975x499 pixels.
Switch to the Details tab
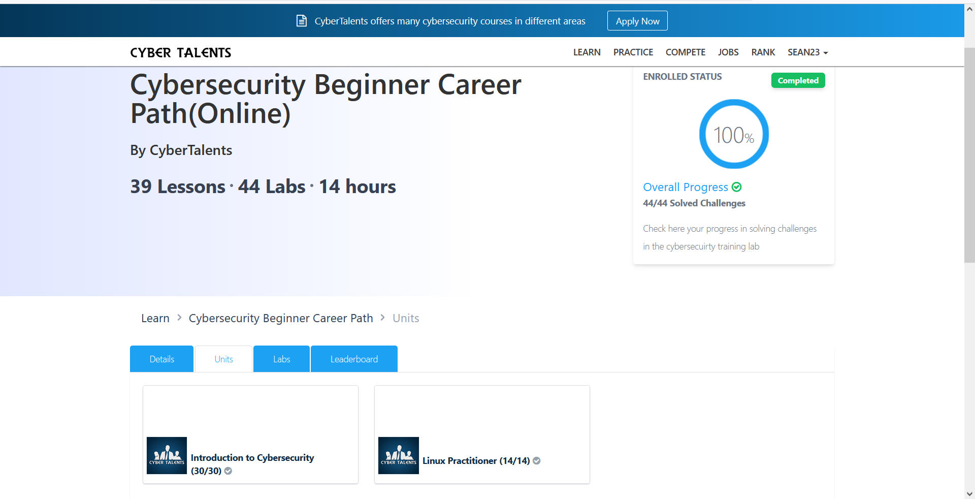(x=161, y=359)
